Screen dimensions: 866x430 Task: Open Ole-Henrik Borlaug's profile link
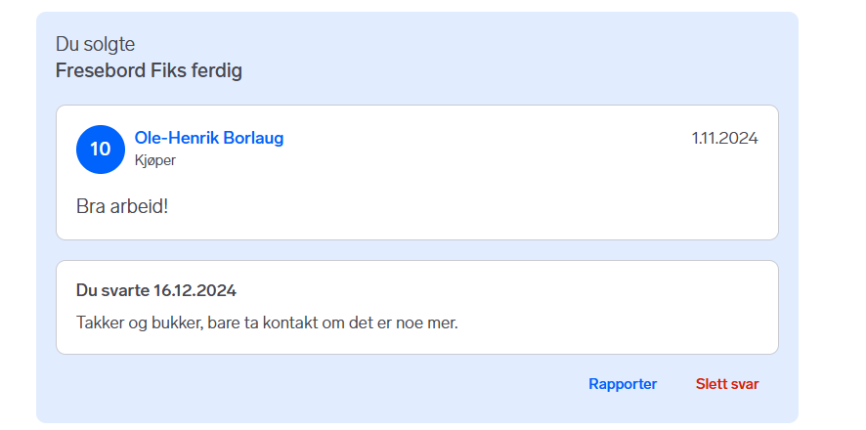[x=209, y=138]
